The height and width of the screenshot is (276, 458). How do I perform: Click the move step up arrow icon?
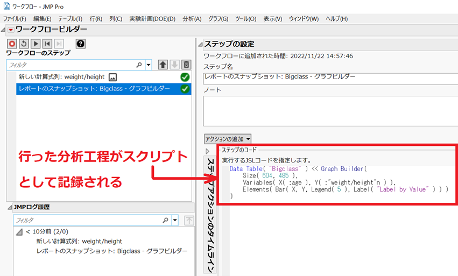163,65
